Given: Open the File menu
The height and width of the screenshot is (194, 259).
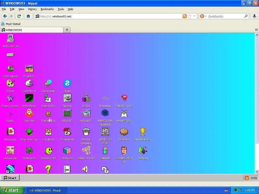Looking at the screenshot, I should click(4, 9).
